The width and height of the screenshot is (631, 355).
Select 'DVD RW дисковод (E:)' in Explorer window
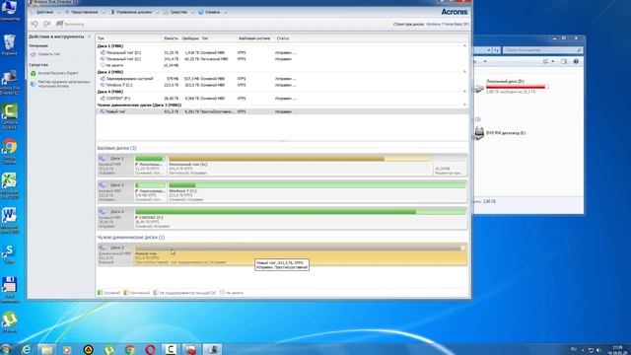[500, 133]
